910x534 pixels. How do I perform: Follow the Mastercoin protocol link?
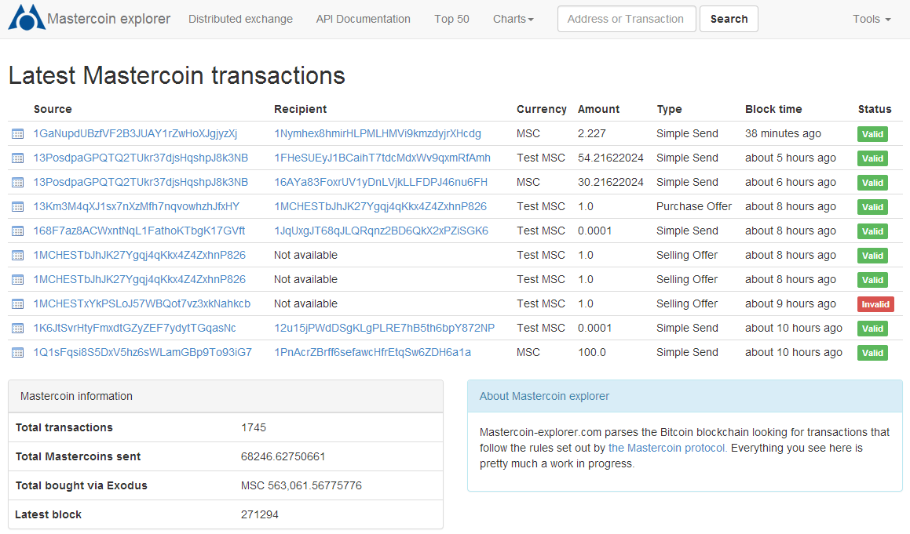coord(667,449)
